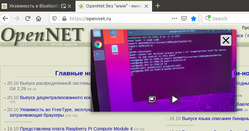249x131 pixels.
Task: Toggle the blue bookmark star
Action: [x=194, y=18]
